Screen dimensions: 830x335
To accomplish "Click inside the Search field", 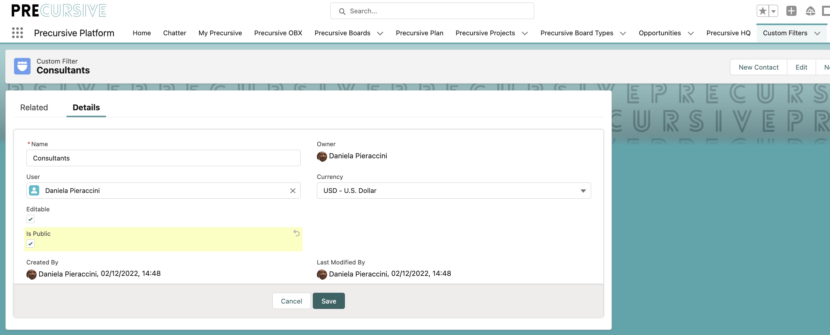I will point(432,10).
